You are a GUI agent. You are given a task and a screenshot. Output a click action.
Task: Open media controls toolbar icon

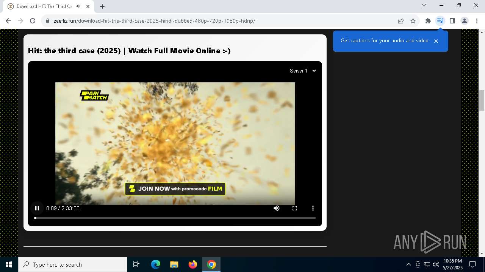tap(440, 21)
